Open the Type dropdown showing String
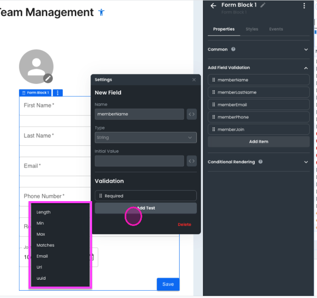Screen dimensions: 317x298 tap(145, 138)
